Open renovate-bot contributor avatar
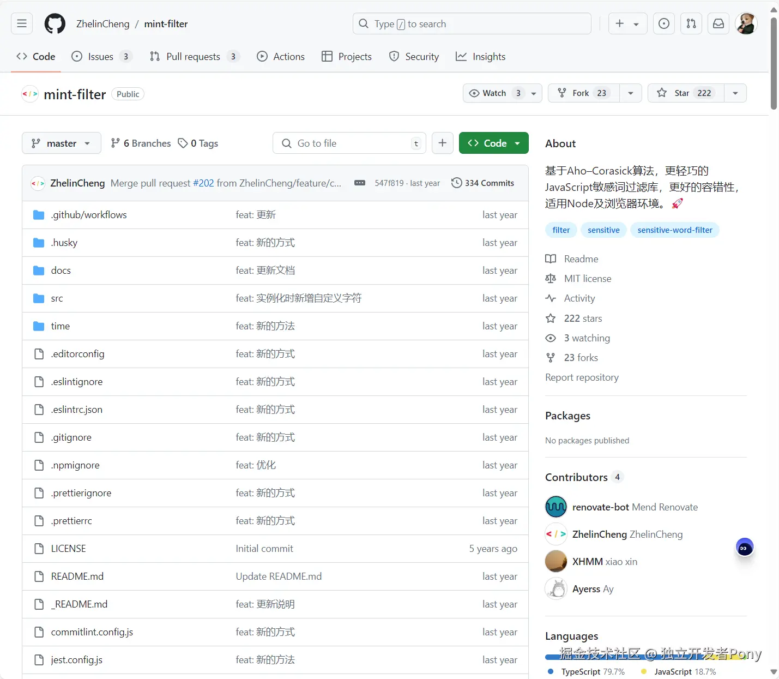 click(556, 507)
